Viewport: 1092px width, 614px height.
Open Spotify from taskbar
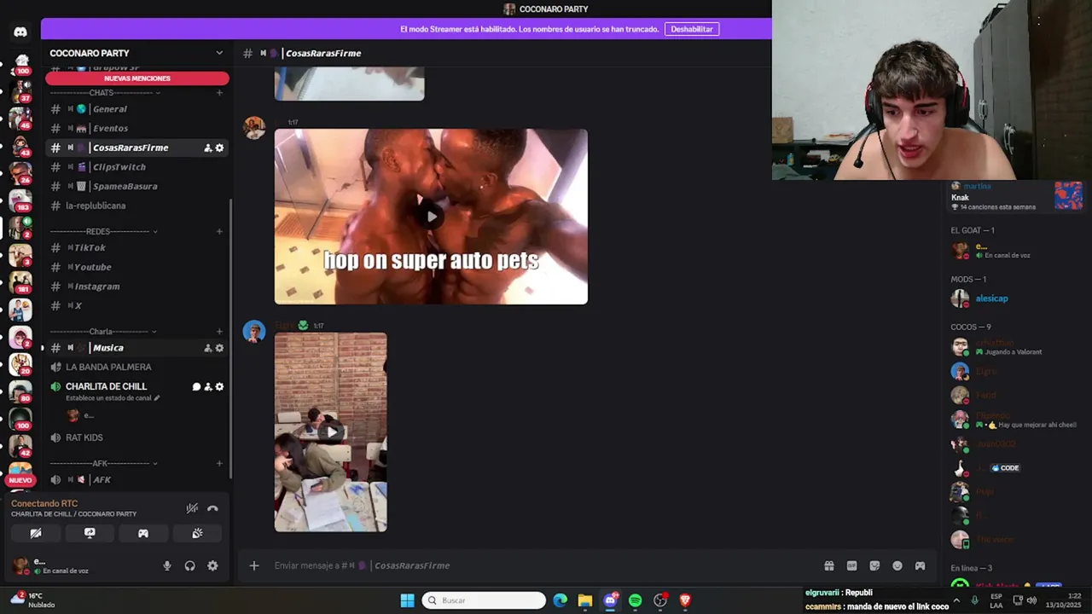click(635, 600)
